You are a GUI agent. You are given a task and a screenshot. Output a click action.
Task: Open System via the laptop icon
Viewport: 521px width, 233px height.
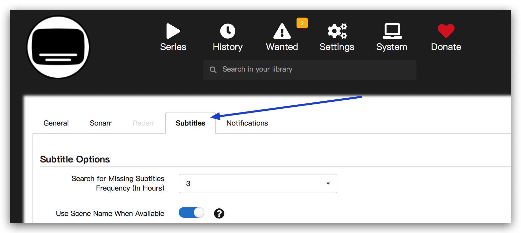click(392, 31)
